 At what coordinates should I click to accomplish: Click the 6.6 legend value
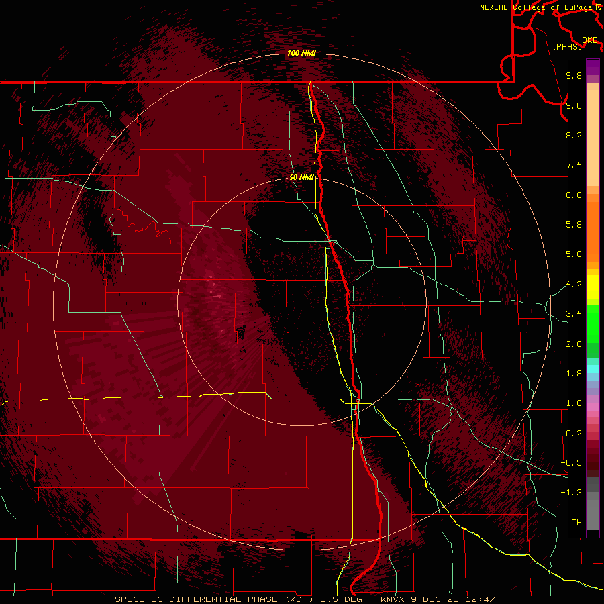point(574,195)
